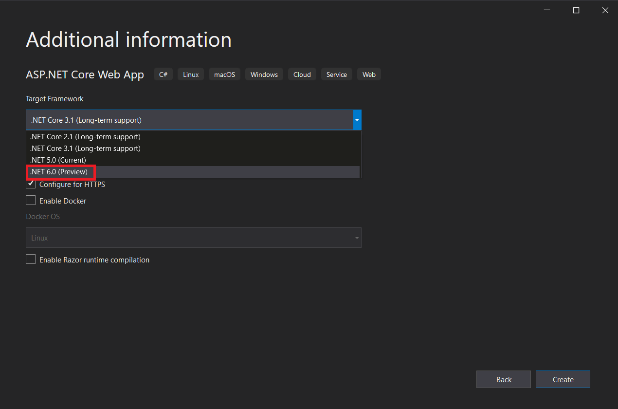Close the Additional information window
The width and height of the screenshot is (618, 409).
click(605, 10)
